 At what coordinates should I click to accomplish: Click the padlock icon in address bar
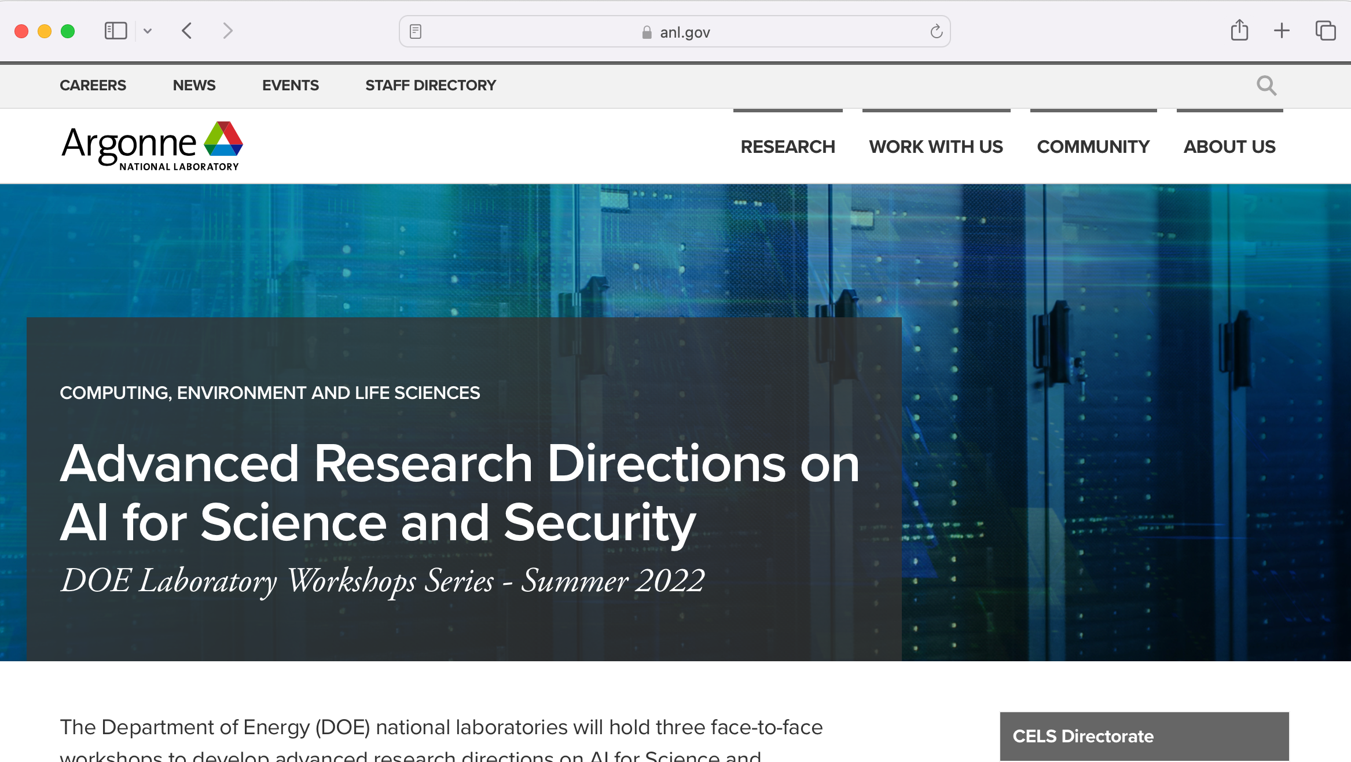(x=647, y=32)
